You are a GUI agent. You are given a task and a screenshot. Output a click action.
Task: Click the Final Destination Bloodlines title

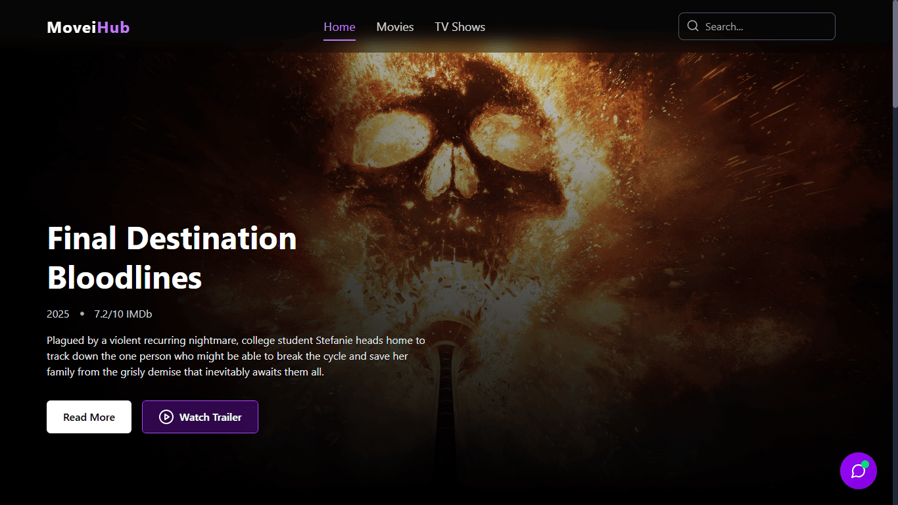coord(172,258)
